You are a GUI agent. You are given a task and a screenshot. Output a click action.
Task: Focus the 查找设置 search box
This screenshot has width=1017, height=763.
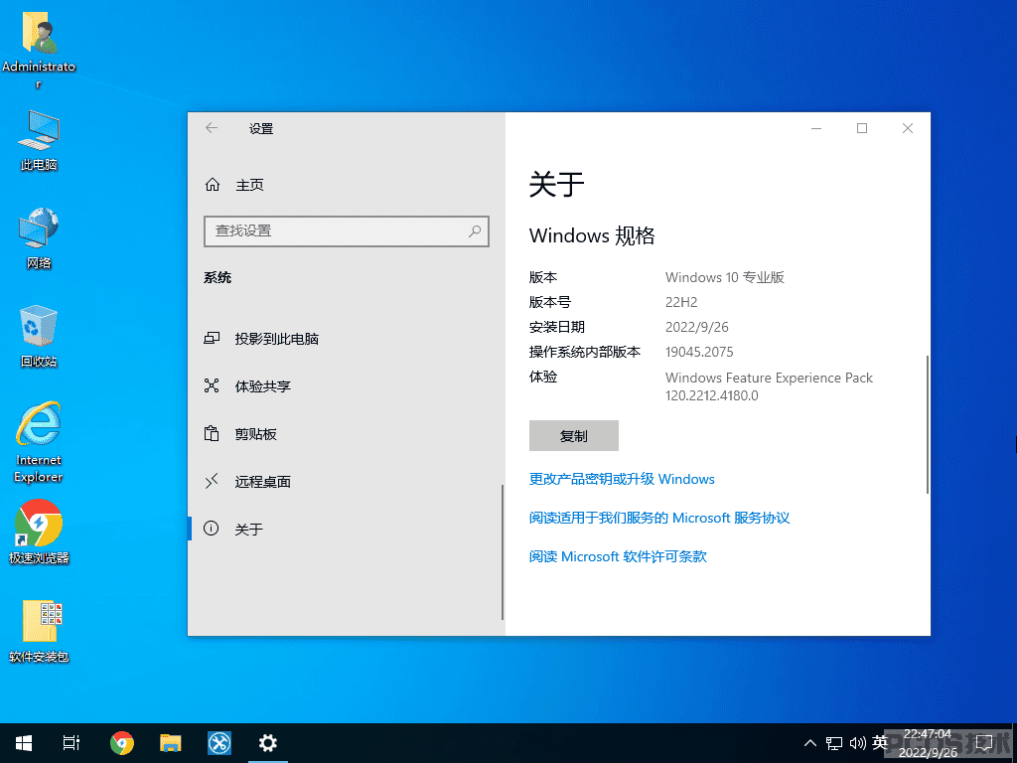347,230
